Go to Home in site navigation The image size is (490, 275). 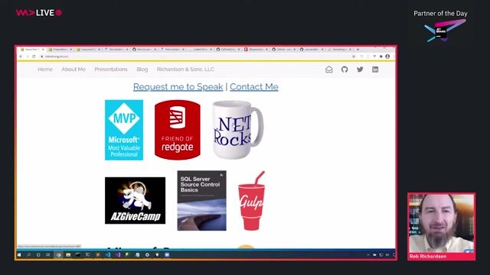click(45, 70)
